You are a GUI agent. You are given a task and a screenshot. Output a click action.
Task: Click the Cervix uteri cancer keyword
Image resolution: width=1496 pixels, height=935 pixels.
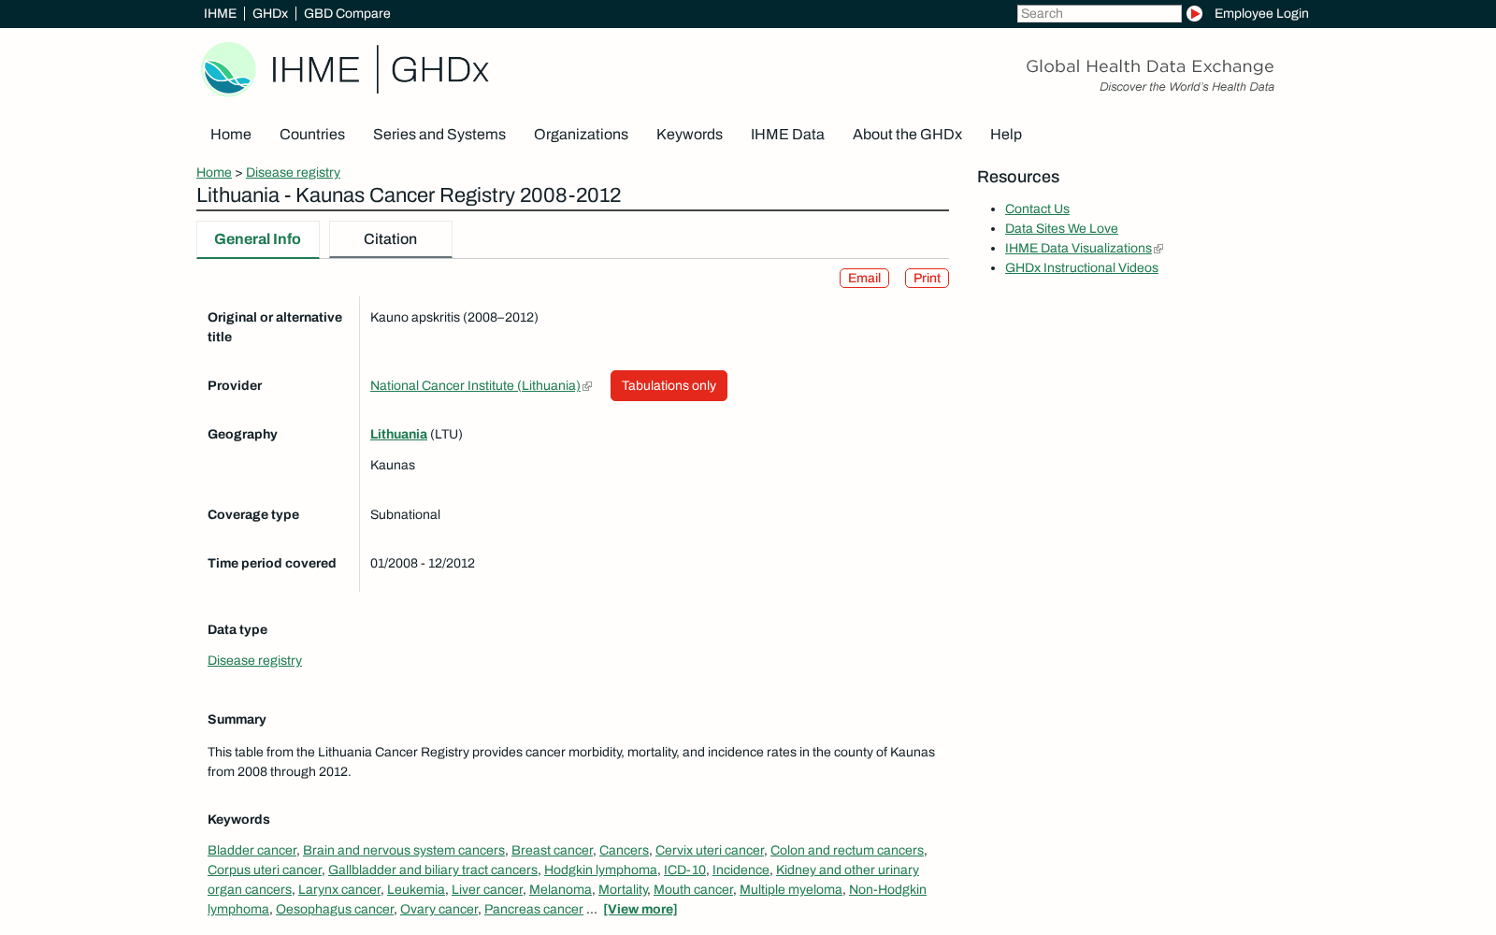710,850
